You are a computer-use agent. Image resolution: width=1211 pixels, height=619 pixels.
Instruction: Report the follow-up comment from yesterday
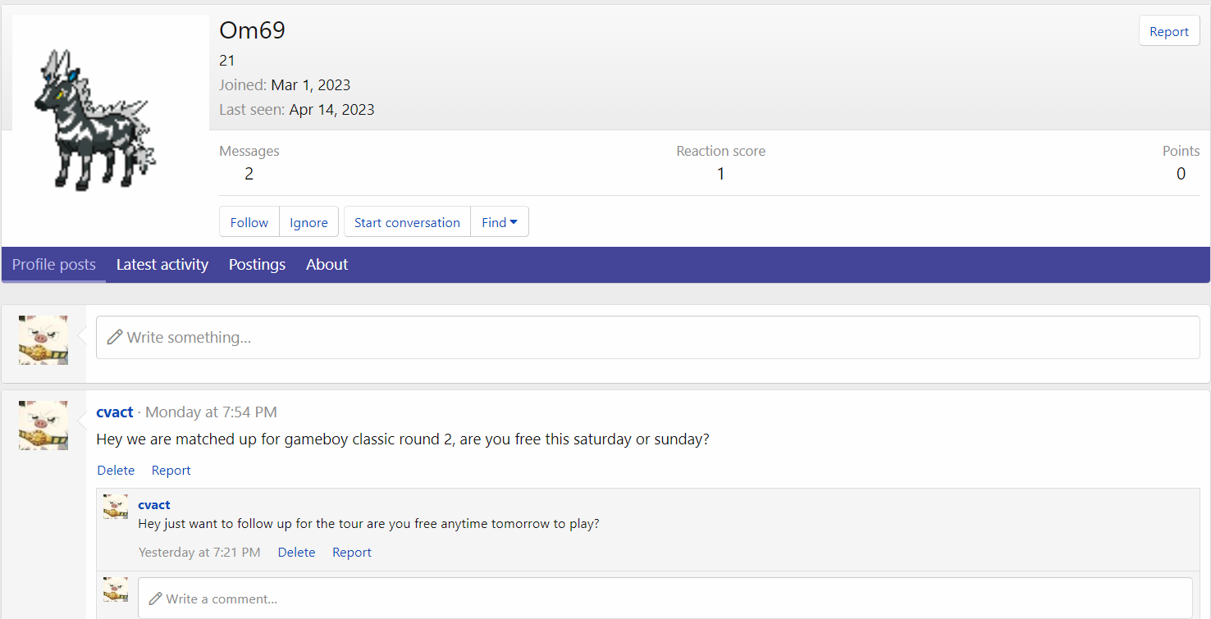point(352,553)
